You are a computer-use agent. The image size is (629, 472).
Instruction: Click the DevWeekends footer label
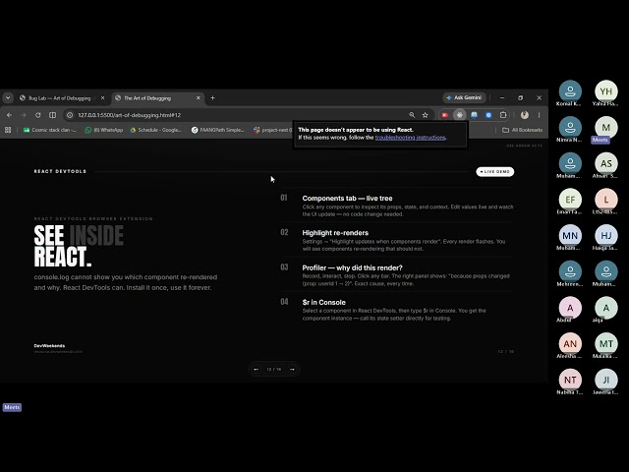click(49, 345)
